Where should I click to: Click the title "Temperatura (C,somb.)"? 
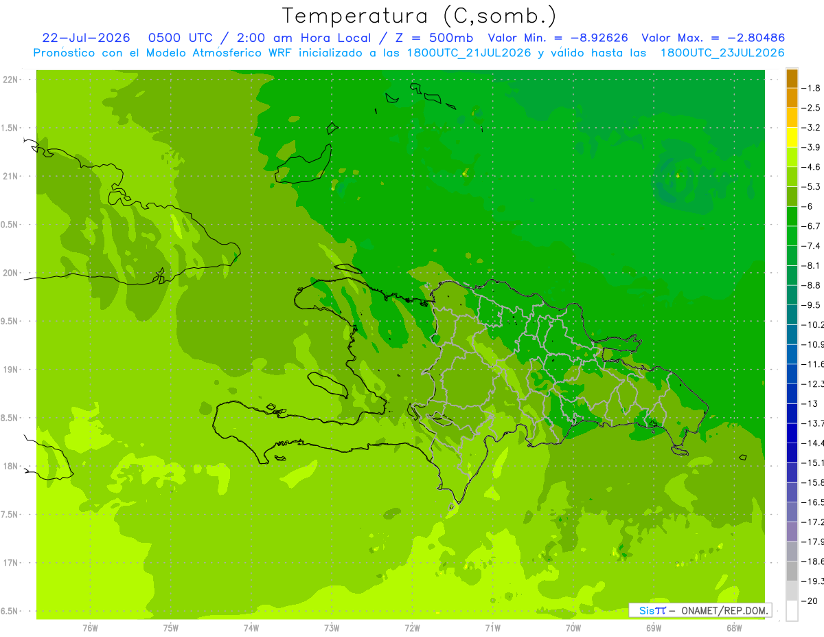[419, 16]
